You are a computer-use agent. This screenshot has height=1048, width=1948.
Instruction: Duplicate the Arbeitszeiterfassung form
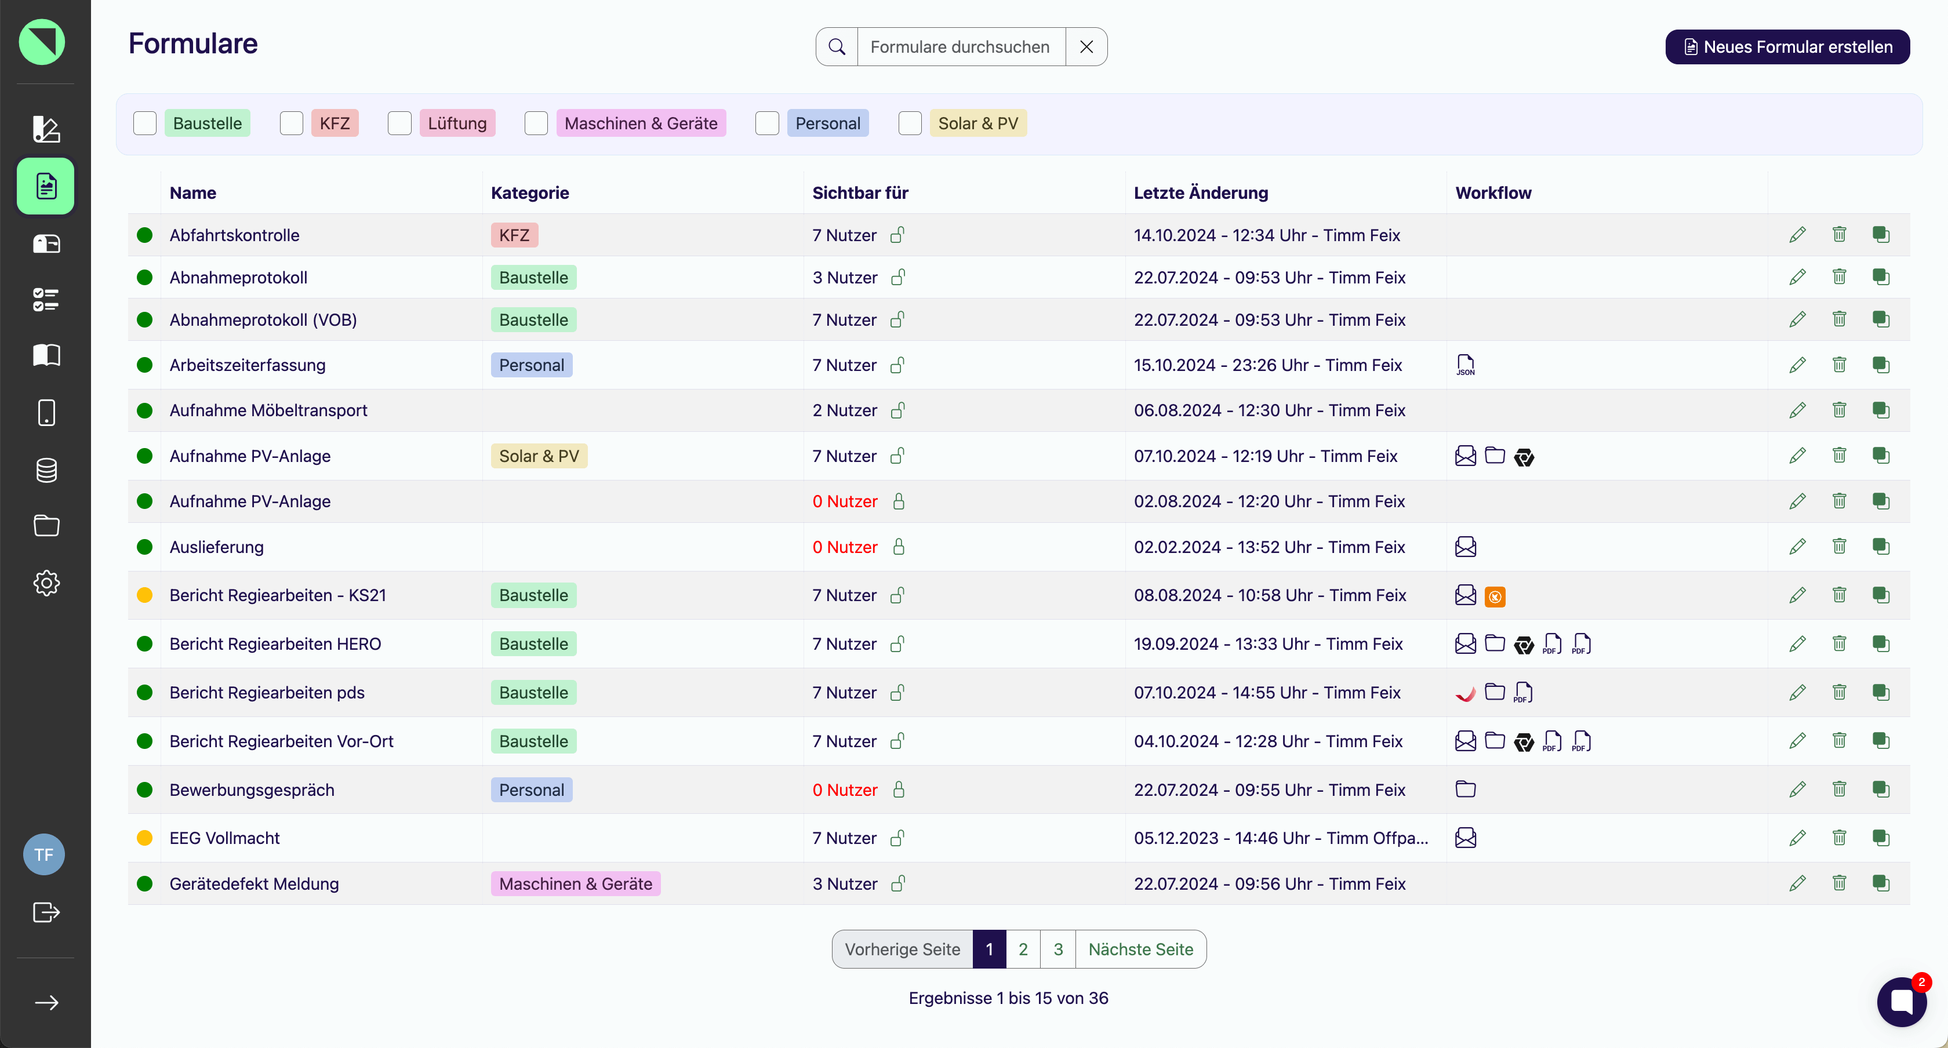click(x=1881, y=365)
